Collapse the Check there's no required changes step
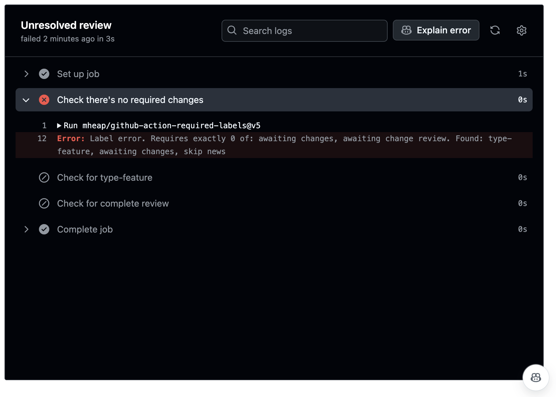The width and height of the screenshot is (556, 397). (26, 100)
